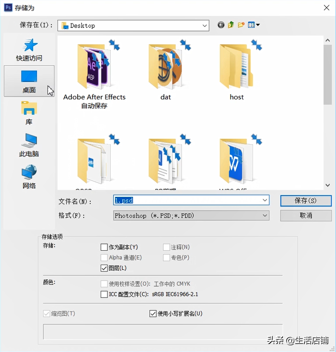Screen dimensions: 336x352
Task: Click the go back navigation icon
Action: pos(221,25)
